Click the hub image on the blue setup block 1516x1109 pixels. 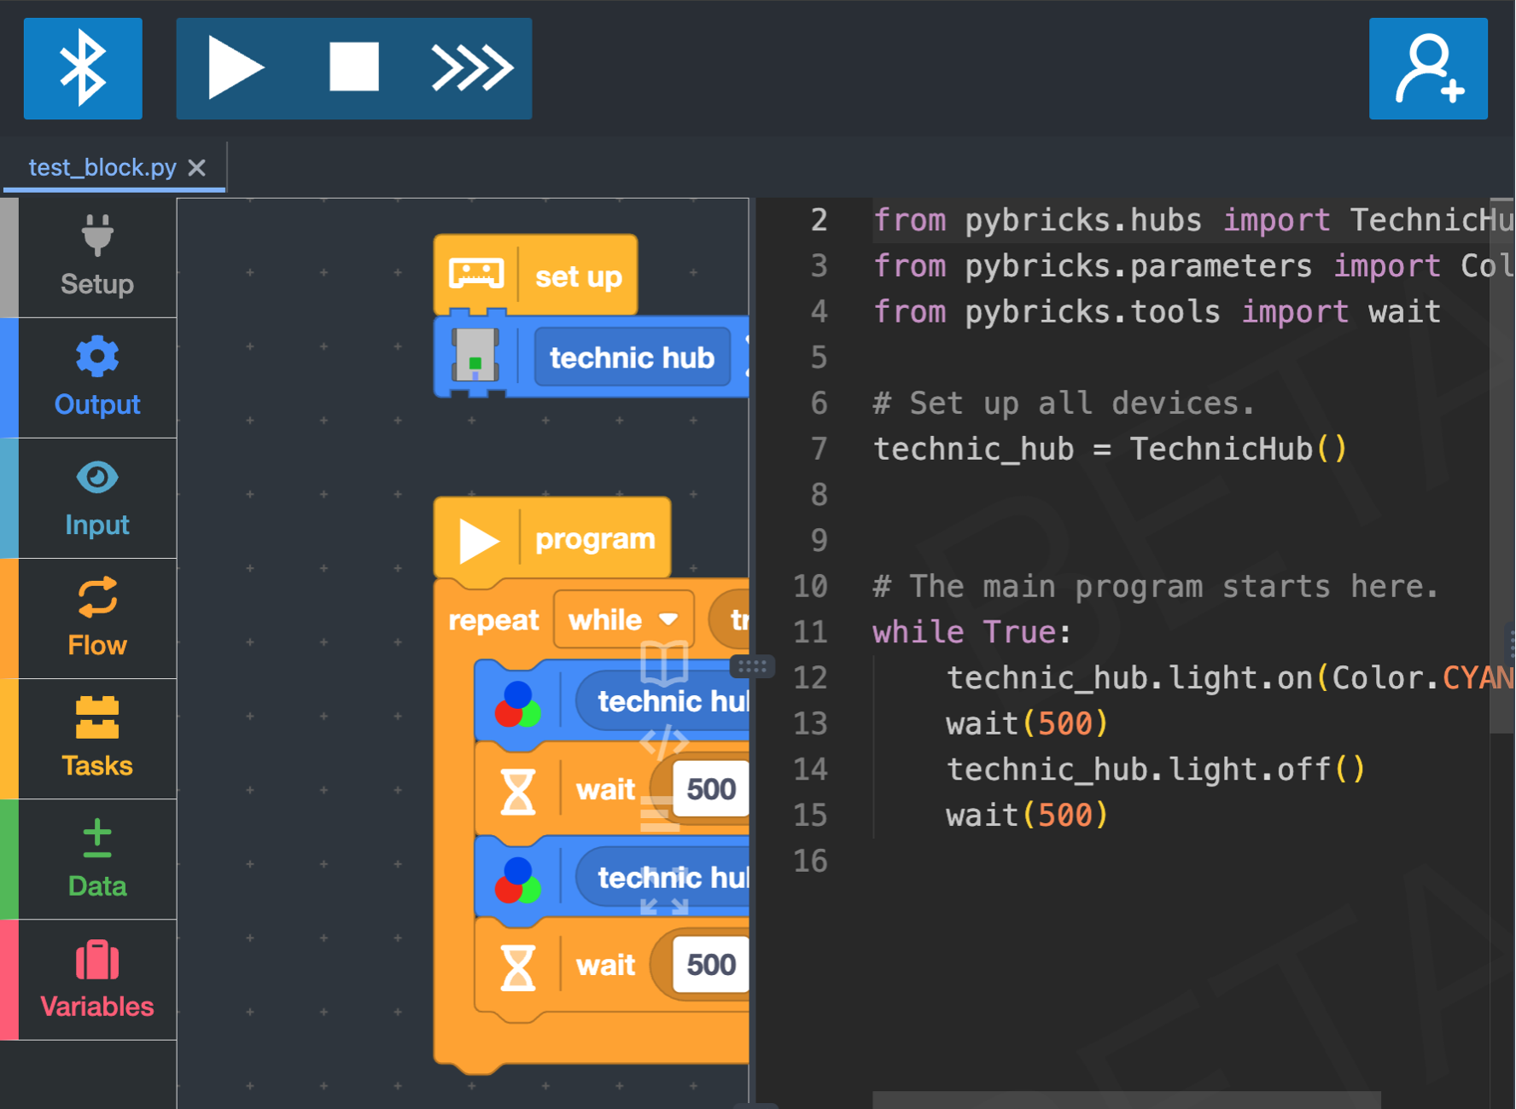click(475, 356)
